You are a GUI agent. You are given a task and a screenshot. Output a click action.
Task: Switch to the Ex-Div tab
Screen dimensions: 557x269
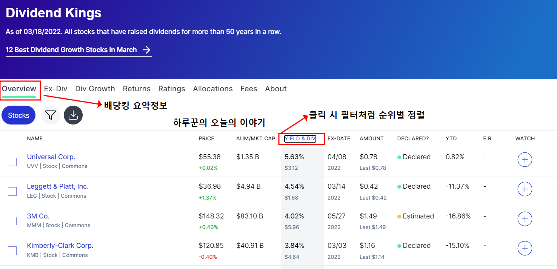[x=55, y=89]
